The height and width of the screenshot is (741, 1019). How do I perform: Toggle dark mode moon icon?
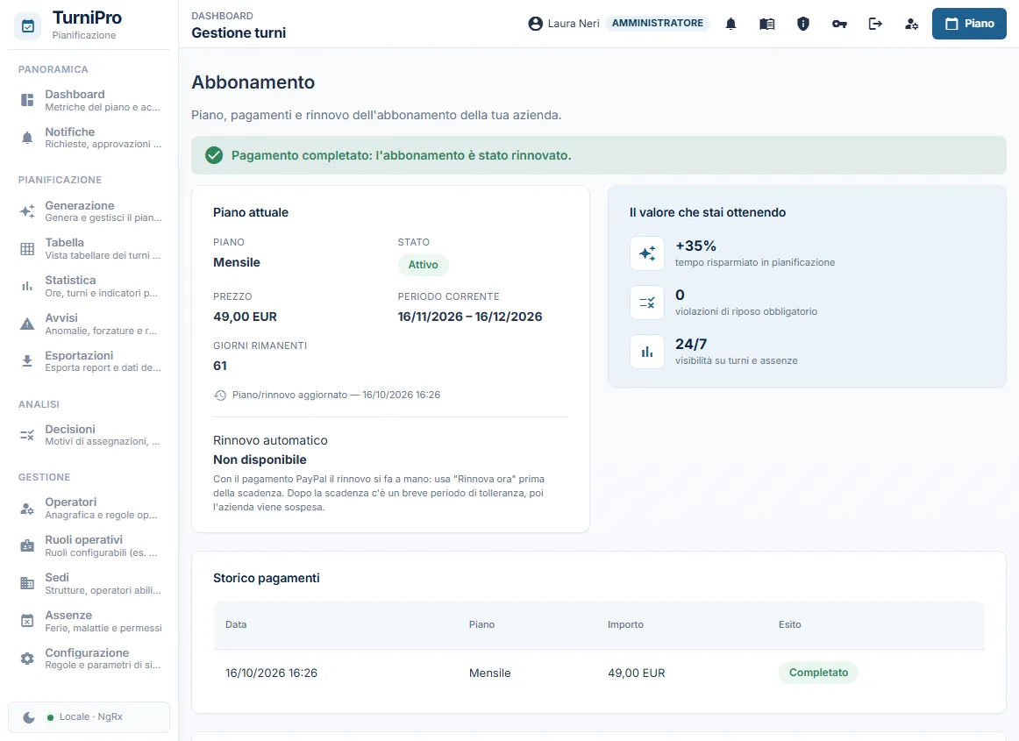[x=29, y=717]
